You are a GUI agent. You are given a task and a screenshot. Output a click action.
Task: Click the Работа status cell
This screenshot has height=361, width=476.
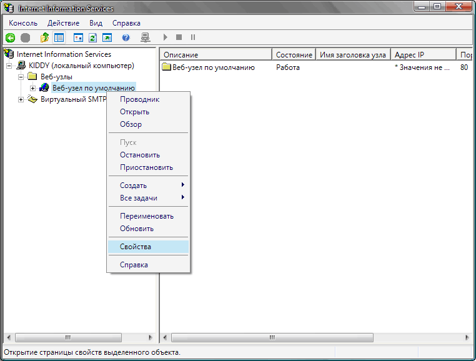click(288, 67)
